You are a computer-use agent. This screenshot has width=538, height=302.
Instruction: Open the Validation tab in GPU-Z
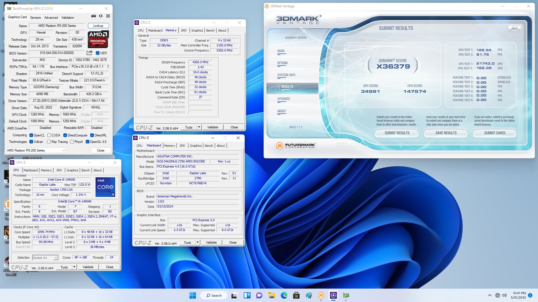click(68, 17)
